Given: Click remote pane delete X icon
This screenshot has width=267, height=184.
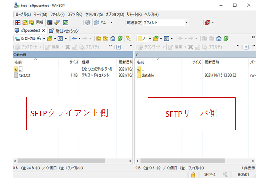Looking at the screenshot, I should (191, 47).
